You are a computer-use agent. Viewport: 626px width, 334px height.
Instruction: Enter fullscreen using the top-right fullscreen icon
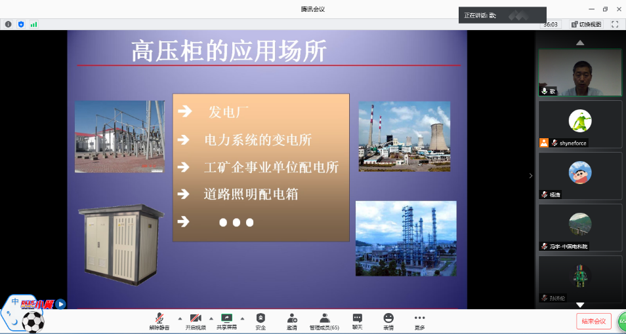pyautogui.click(x=615, y=24)
